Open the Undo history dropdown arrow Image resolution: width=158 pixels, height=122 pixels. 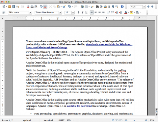[72, 7]
